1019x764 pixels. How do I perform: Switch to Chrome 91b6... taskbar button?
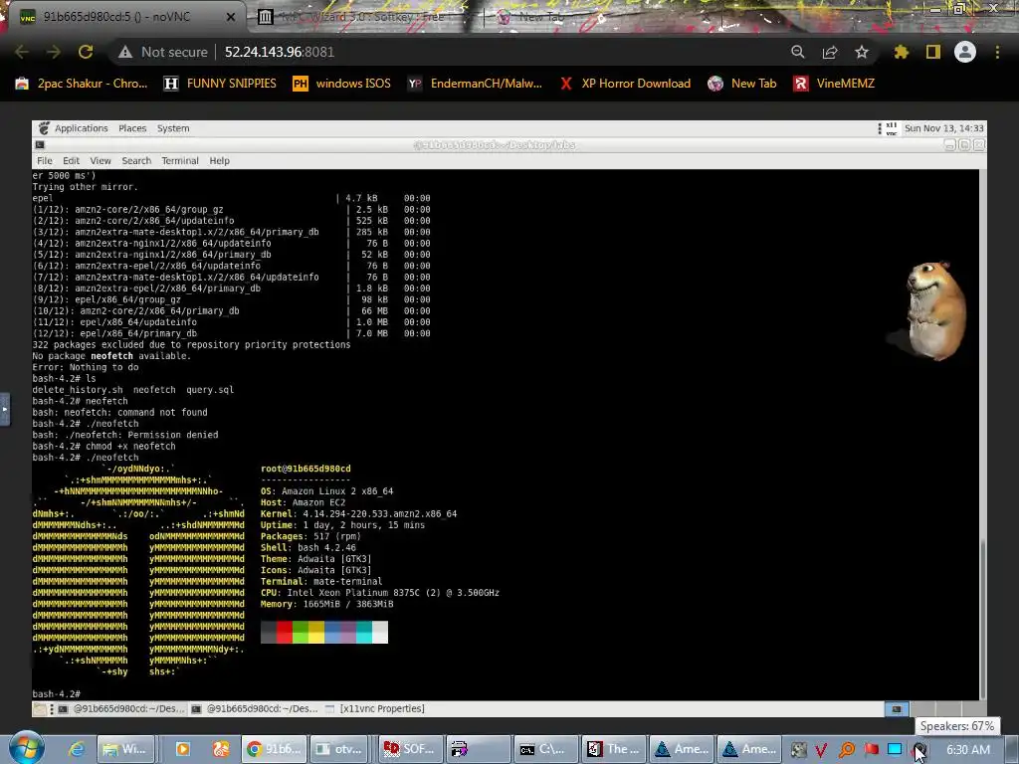(274, 749)
